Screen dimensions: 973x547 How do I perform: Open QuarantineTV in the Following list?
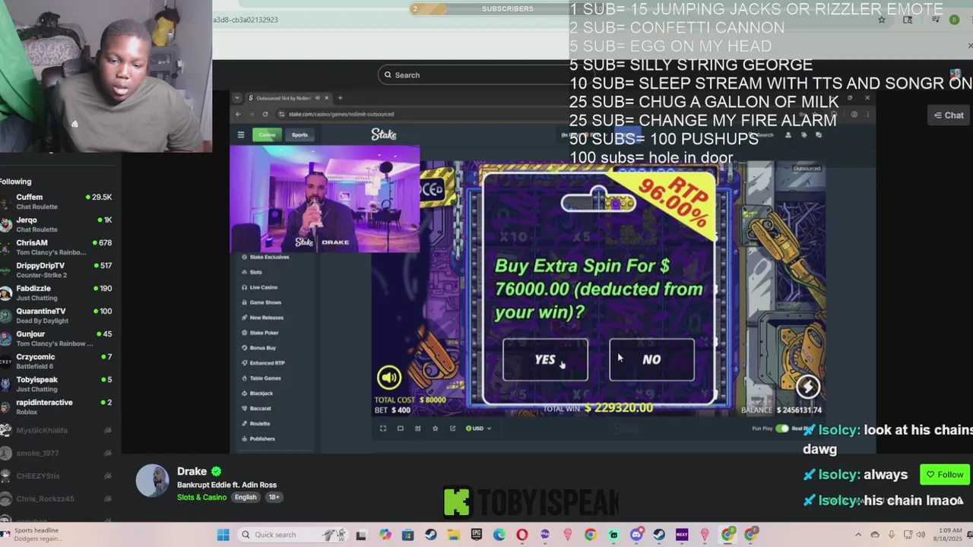(57, 315)
